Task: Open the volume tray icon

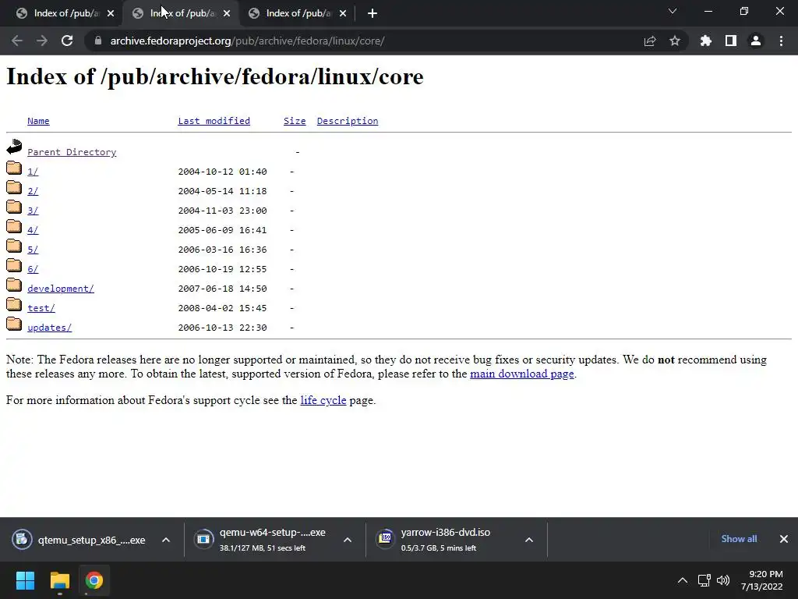Action: [x=722, y=580]
